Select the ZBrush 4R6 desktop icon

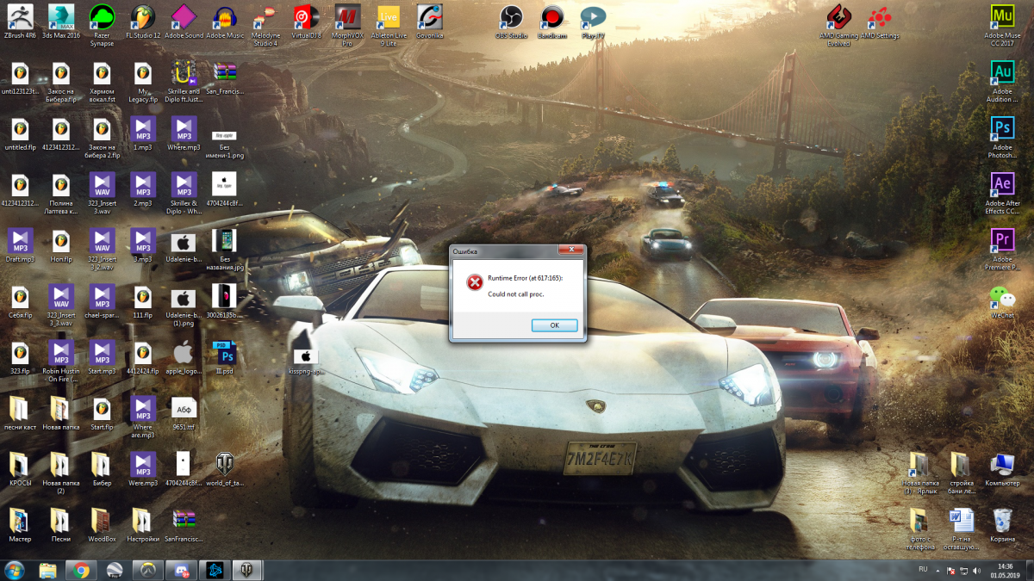click(x=19, y=17)
